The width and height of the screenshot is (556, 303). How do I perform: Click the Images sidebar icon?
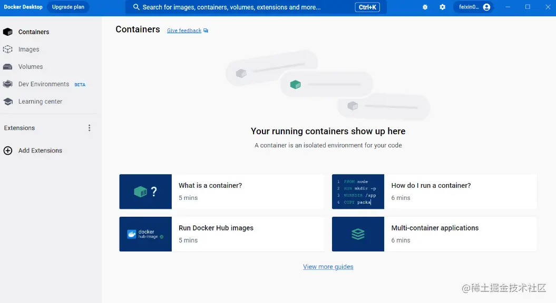coord(7,49)
